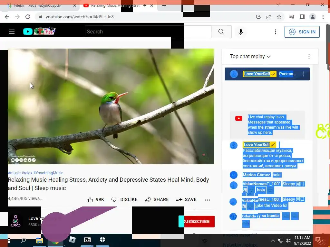Click Marina Gómez chat author name
The width and height of the screenshot is (330, 247).
[x=256, y=175]
